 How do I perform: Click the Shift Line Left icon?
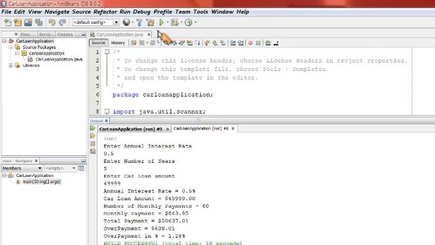233,43
